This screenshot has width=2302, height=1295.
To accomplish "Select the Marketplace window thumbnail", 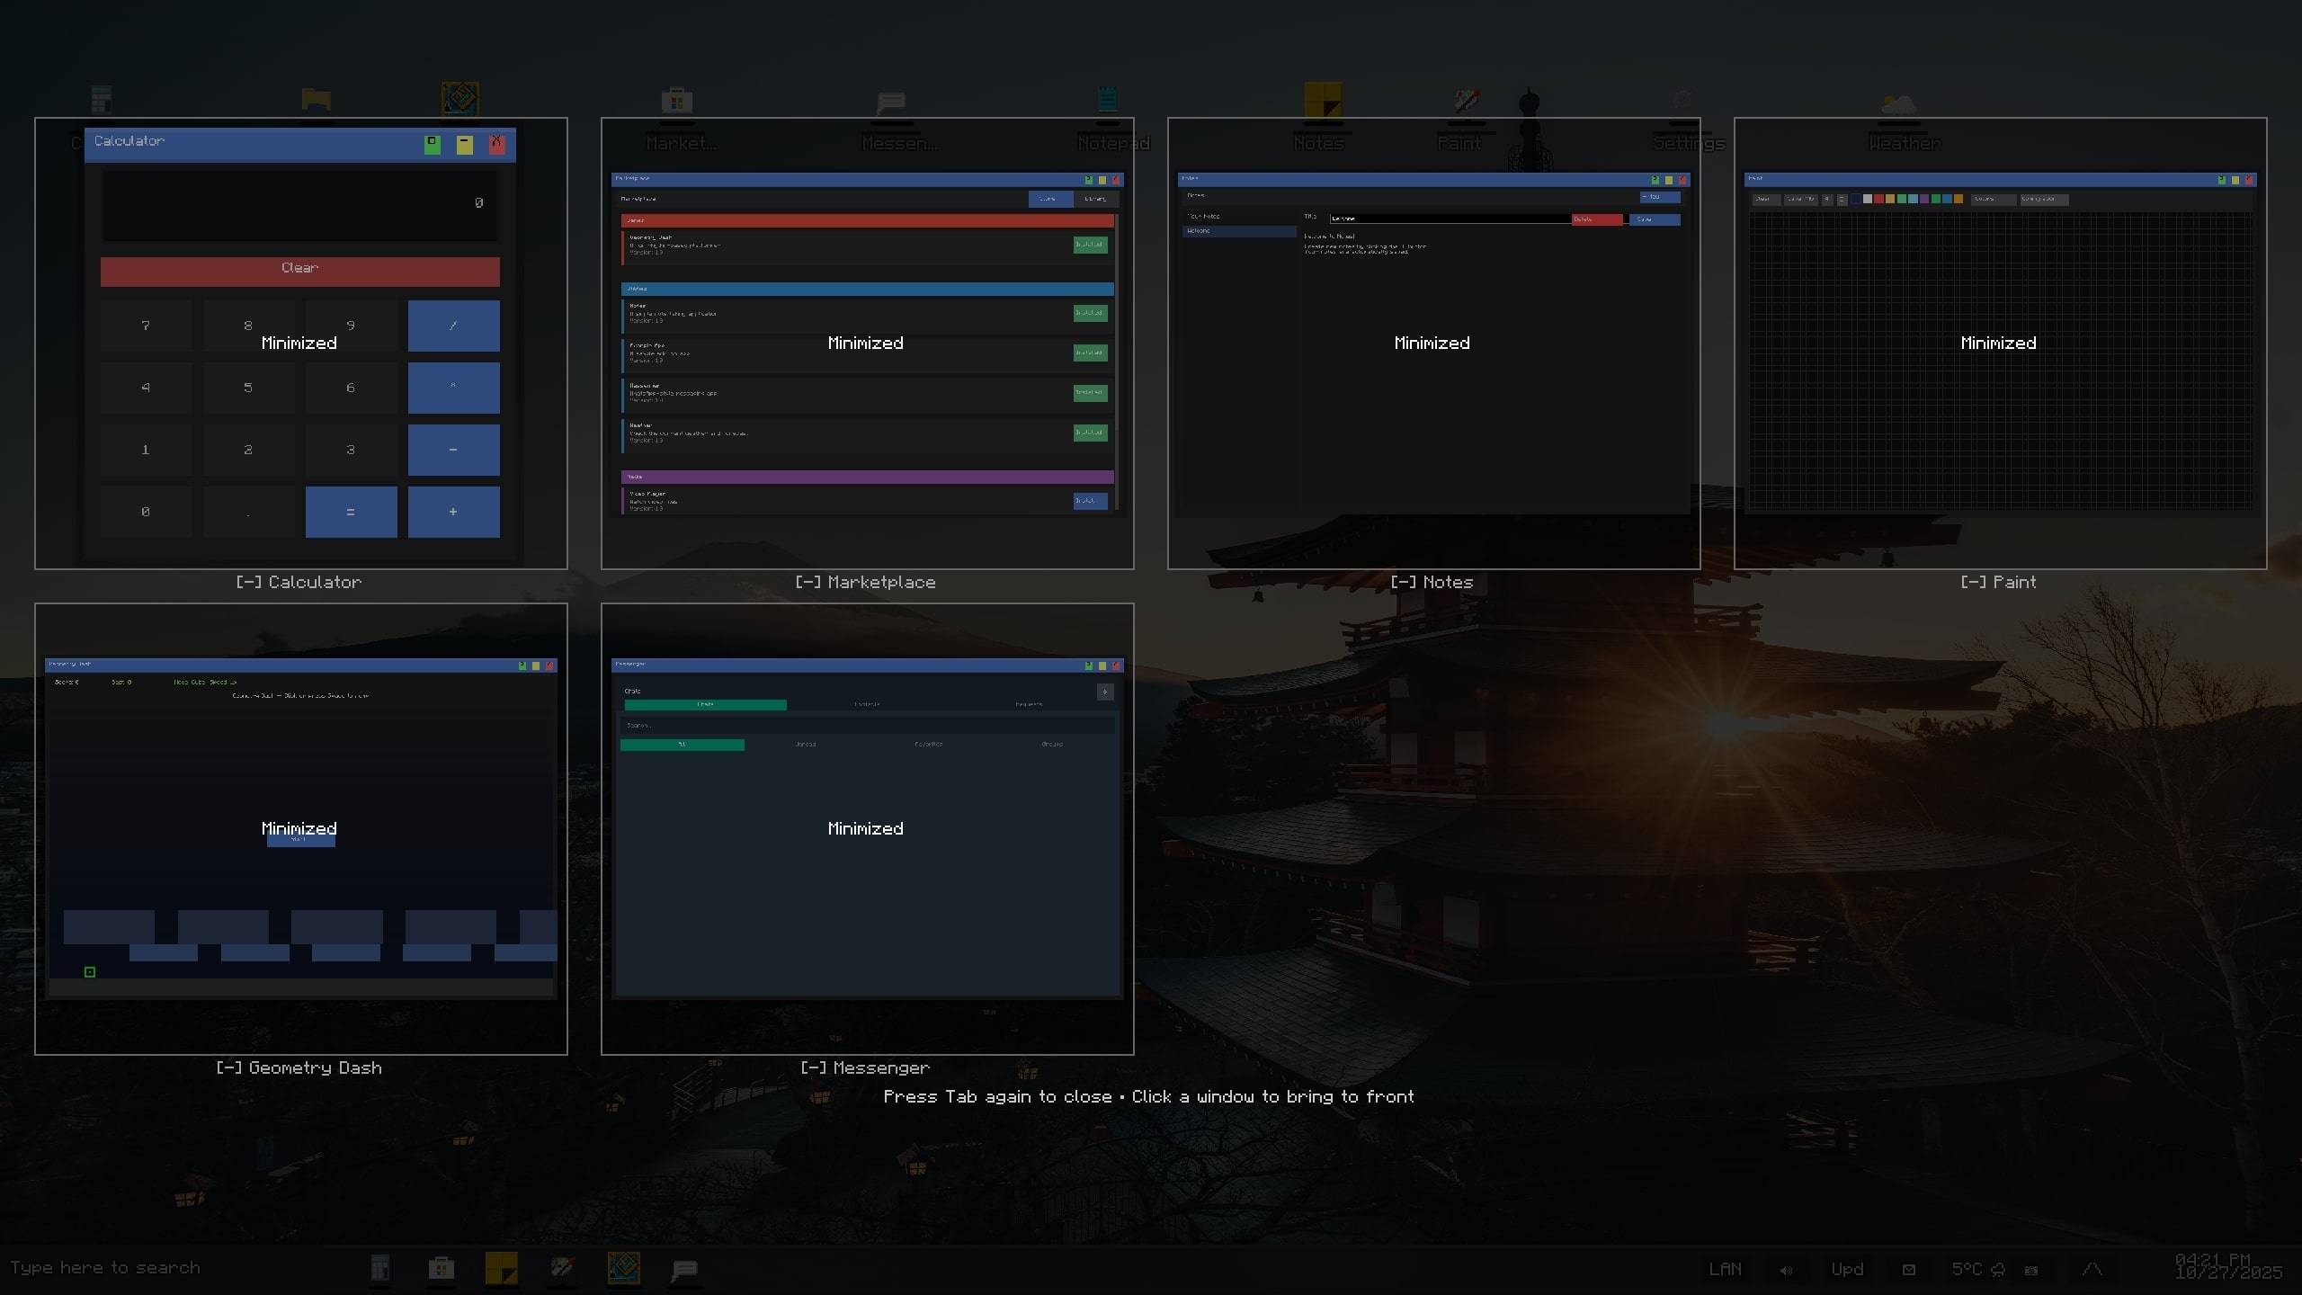I will coord(867,343).
